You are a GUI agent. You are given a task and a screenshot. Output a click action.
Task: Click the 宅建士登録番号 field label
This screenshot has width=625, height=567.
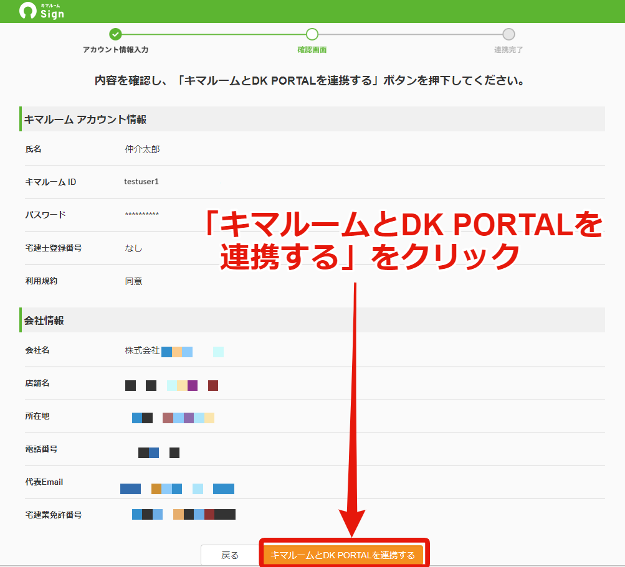54,248
